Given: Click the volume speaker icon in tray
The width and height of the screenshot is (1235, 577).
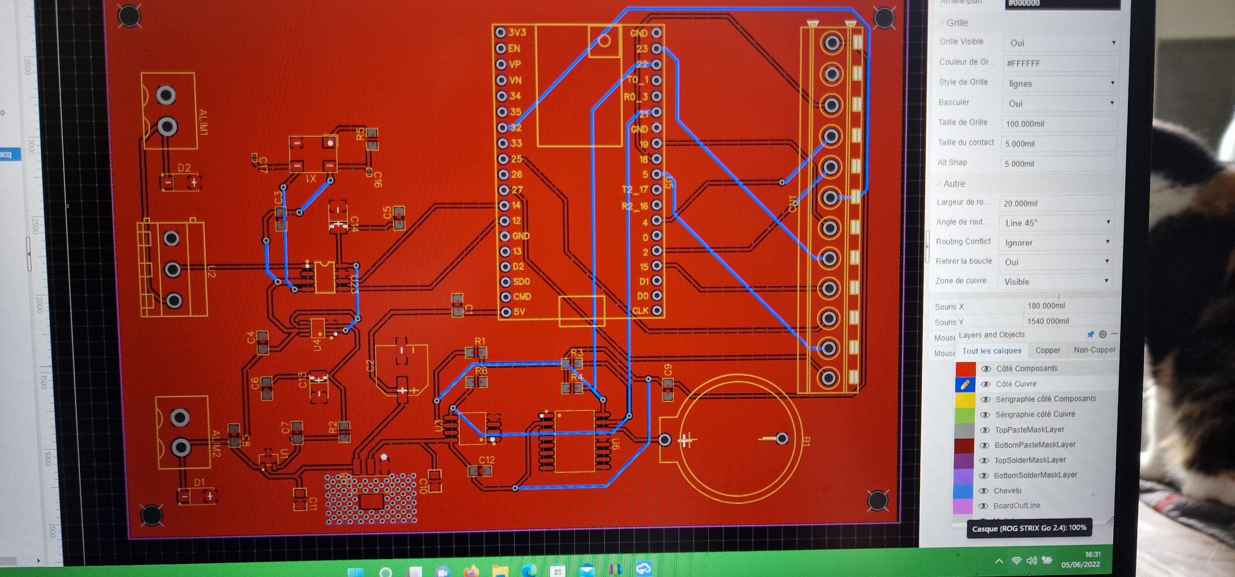Looking at the screenshot, I should coord(1031,561).
